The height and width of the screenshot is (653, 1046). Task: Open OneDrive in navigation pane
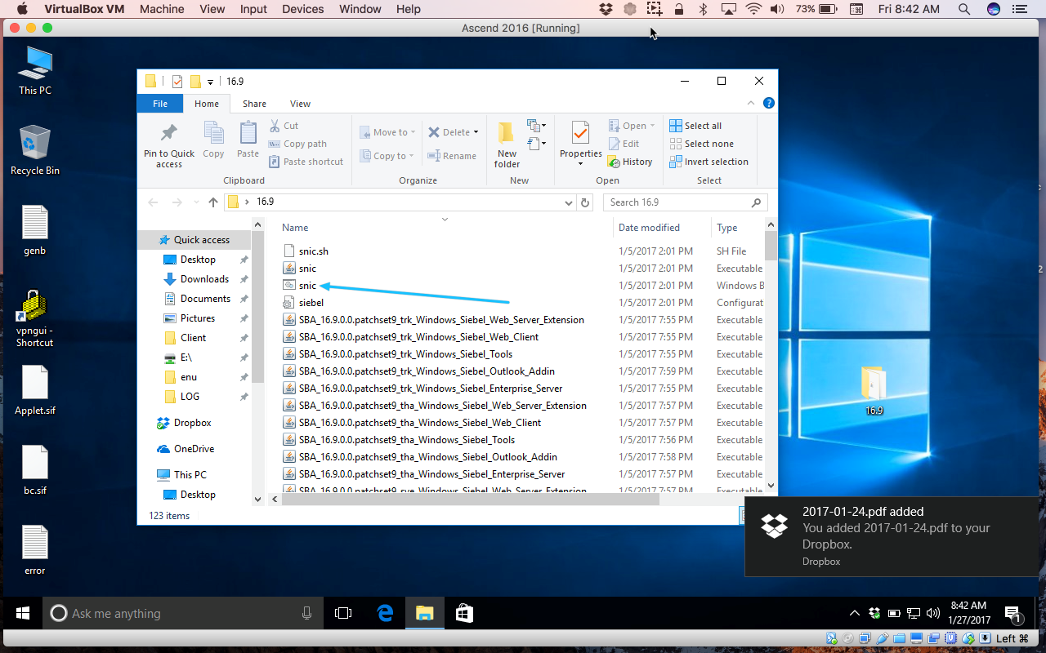click(x=194, y=449)
